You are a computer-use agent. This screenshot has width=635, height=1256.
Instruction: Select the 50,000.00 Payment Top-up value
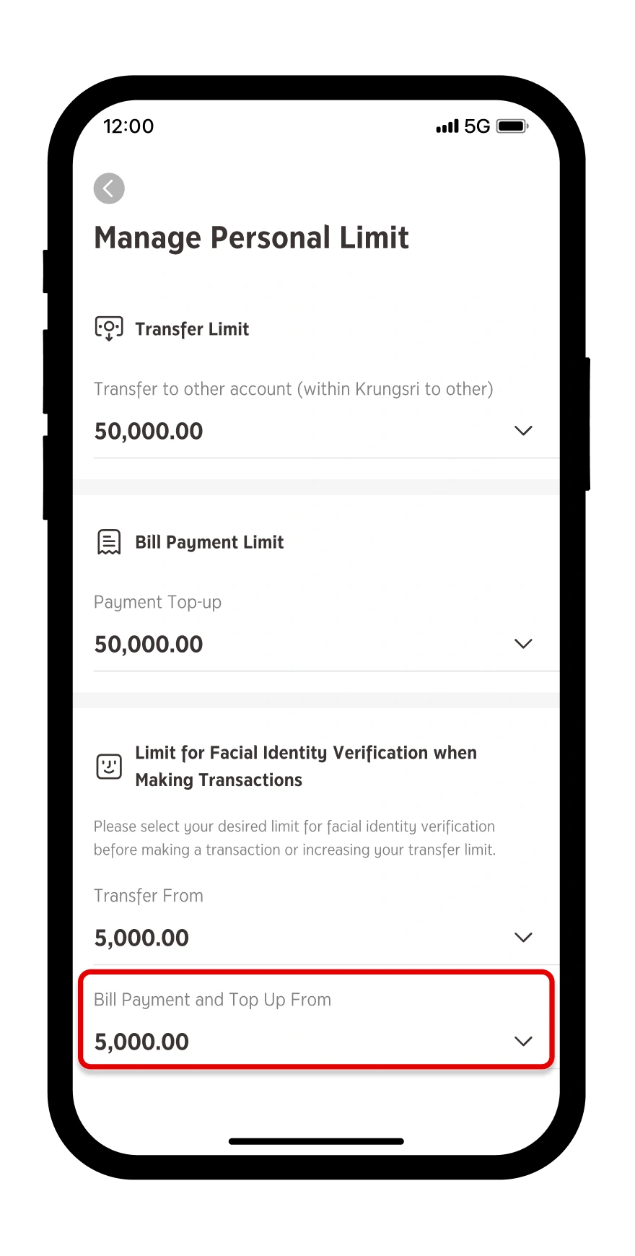[149, 644]
